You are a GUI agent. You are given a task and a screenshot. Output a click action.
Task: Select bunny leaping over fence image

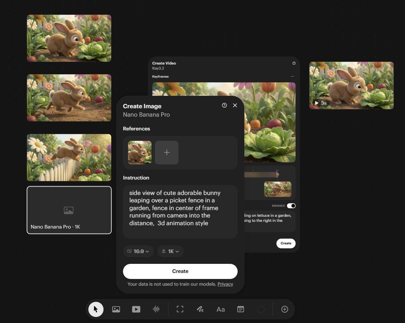(69, 158)
